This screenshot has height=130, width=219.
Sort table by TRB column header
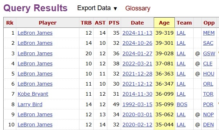point(86,23)
